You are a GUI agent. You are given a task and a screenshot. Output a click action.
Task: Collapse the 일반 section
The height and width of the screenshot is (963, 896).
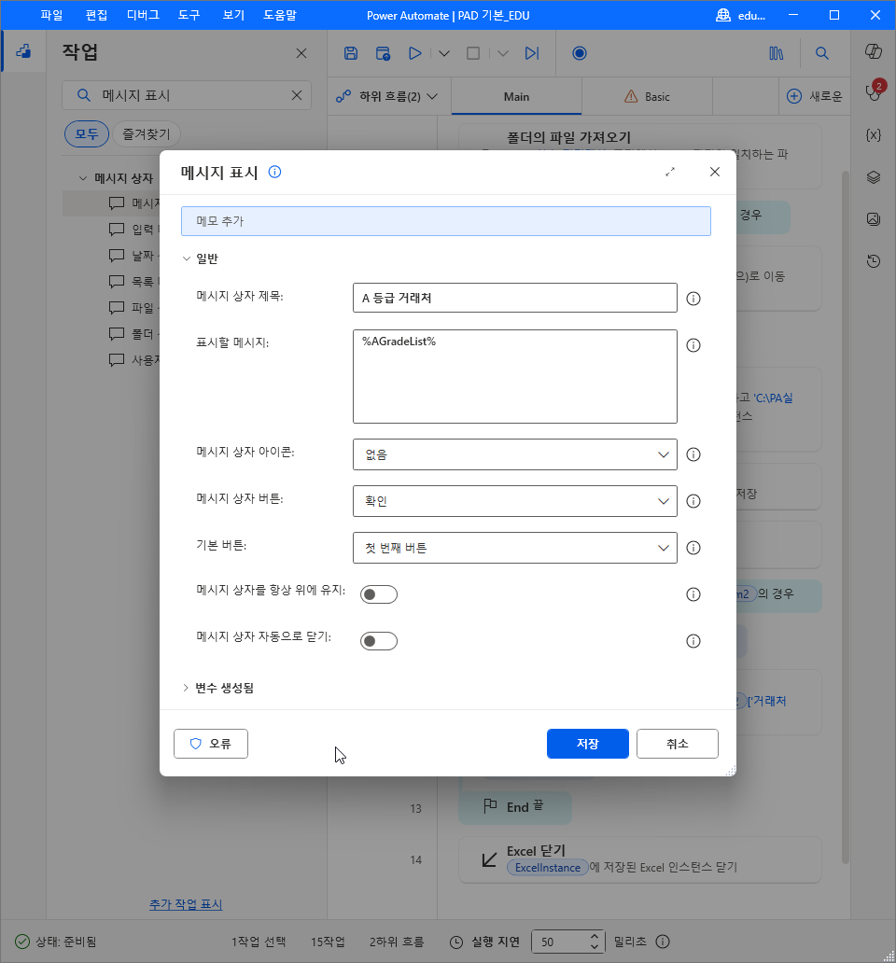click(x=186, y=258)
